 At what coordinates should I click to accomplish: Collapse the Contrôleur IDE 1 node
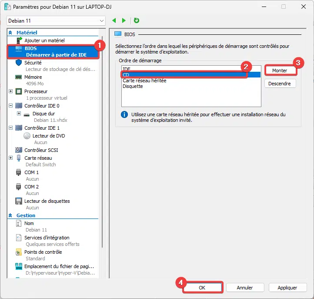pyautogui.click(x=11, y=128)
